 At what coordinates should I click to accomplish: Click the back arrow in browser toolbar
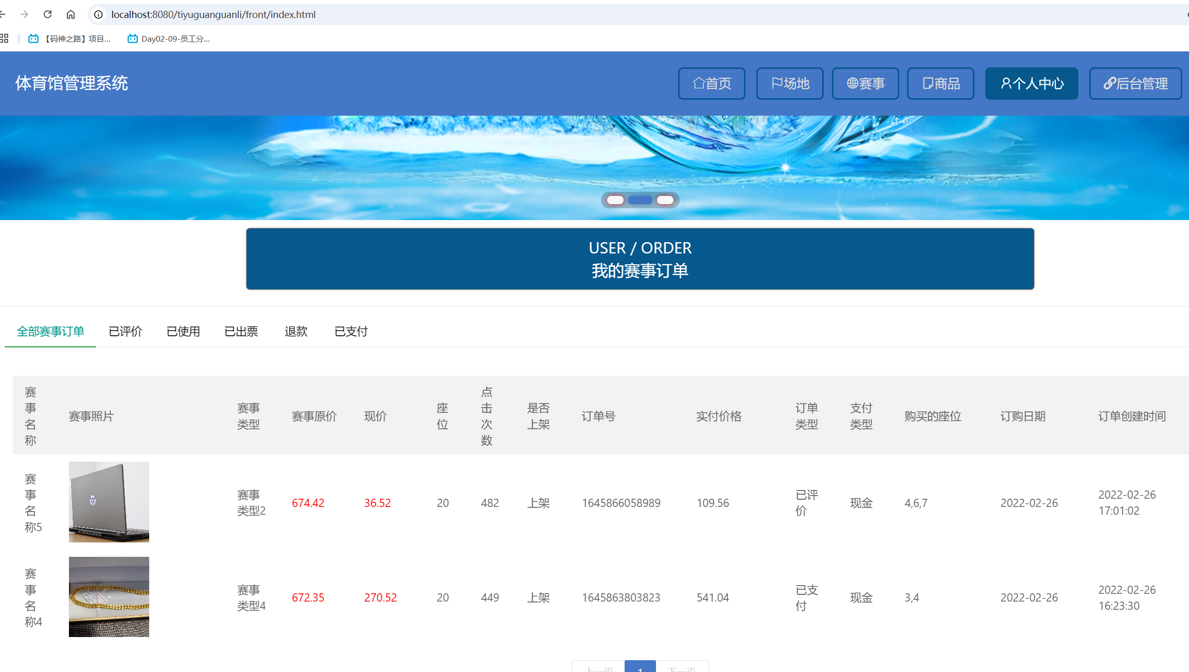pyautogui.click(x=3, y=14)
